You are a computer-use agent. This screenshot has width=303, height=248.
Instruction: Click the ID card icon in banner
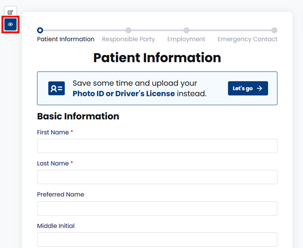click(x=56, y=88)
